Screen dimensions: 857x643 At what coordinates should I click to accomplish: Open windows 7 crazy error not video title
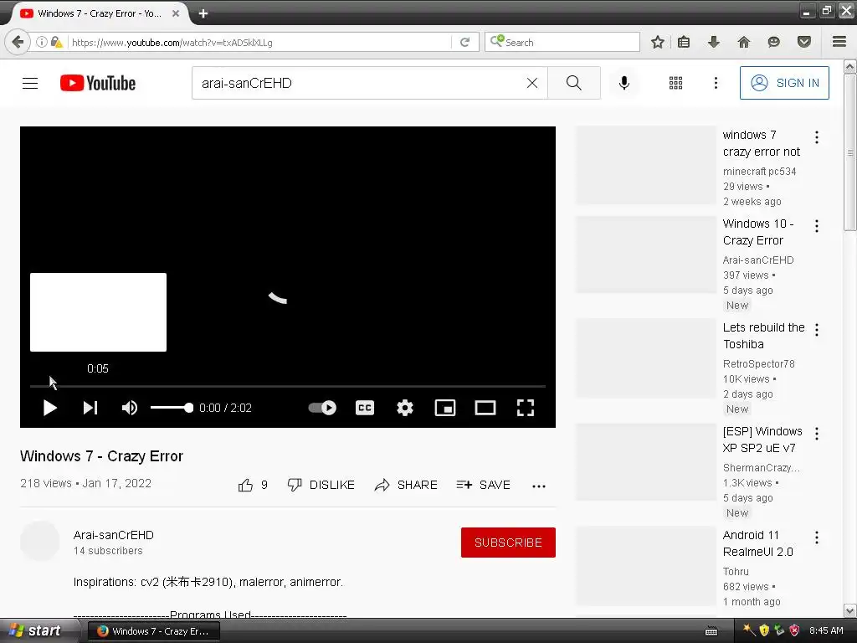(x=762, y=143)
